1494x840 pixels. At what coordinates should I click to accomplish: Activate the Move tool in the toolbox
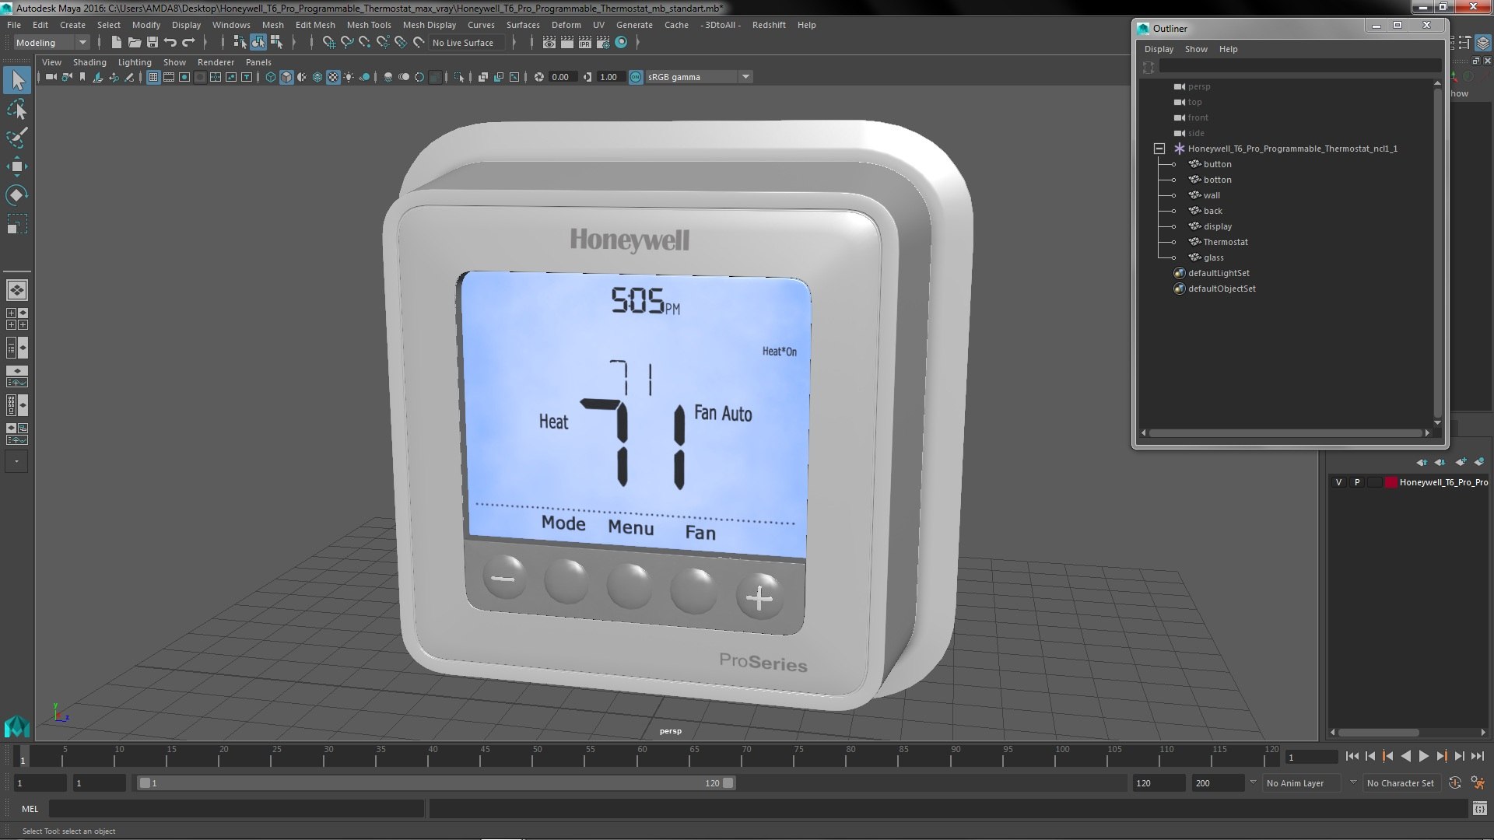pyautogui.click(x=17, y=166)
